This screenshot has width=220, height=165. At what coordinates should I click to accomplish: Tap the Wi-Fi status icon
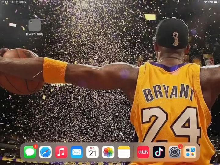tap(206, 2)
